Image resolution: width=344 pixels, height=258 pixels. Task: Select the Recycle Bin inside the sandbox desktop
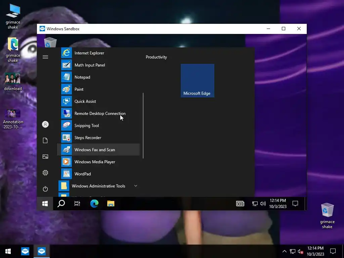click(x=50, y=42)
